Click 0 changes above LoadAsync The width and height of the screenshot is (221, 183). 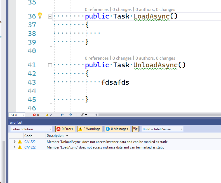(x=122, y=10)
